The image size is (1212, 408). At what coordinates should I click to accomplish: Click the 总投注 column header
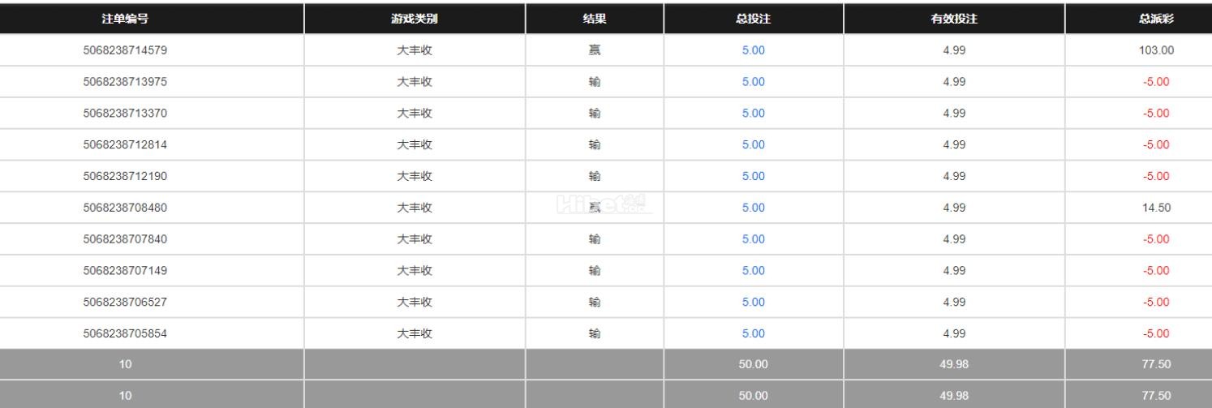click(753, 19)
